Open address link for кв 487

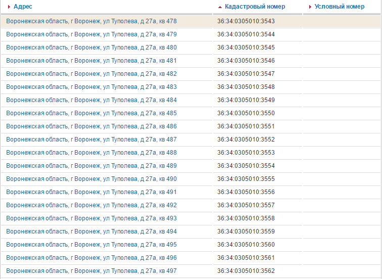[91, 139]
